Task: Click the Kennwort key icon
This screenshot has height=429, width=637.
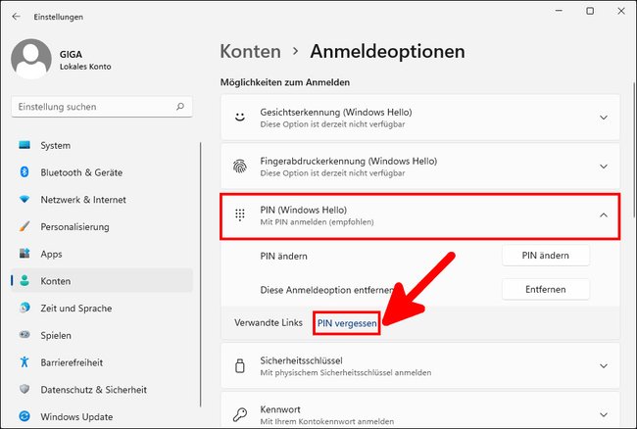Action: (x=240, y=414)
